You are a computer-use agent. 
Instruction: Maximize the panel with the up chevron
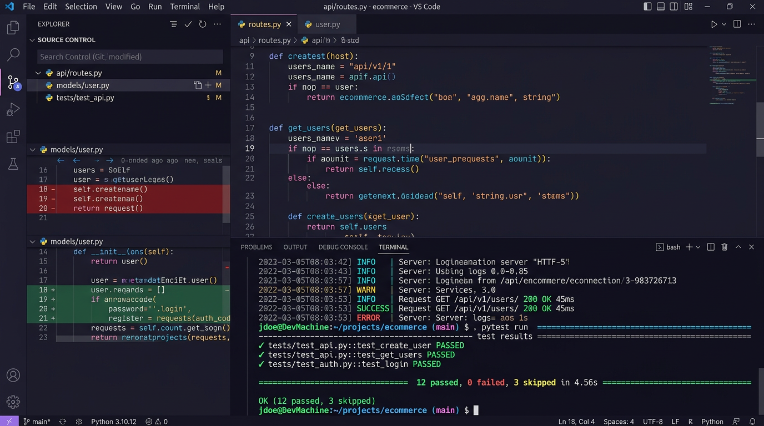pyautogui.click(x=738, y=247)
